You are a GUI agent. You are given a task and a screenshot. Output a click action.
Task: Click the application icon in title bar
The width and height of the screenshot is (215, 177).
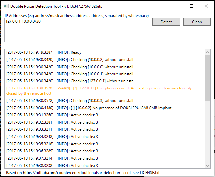[x=6, y=6]
